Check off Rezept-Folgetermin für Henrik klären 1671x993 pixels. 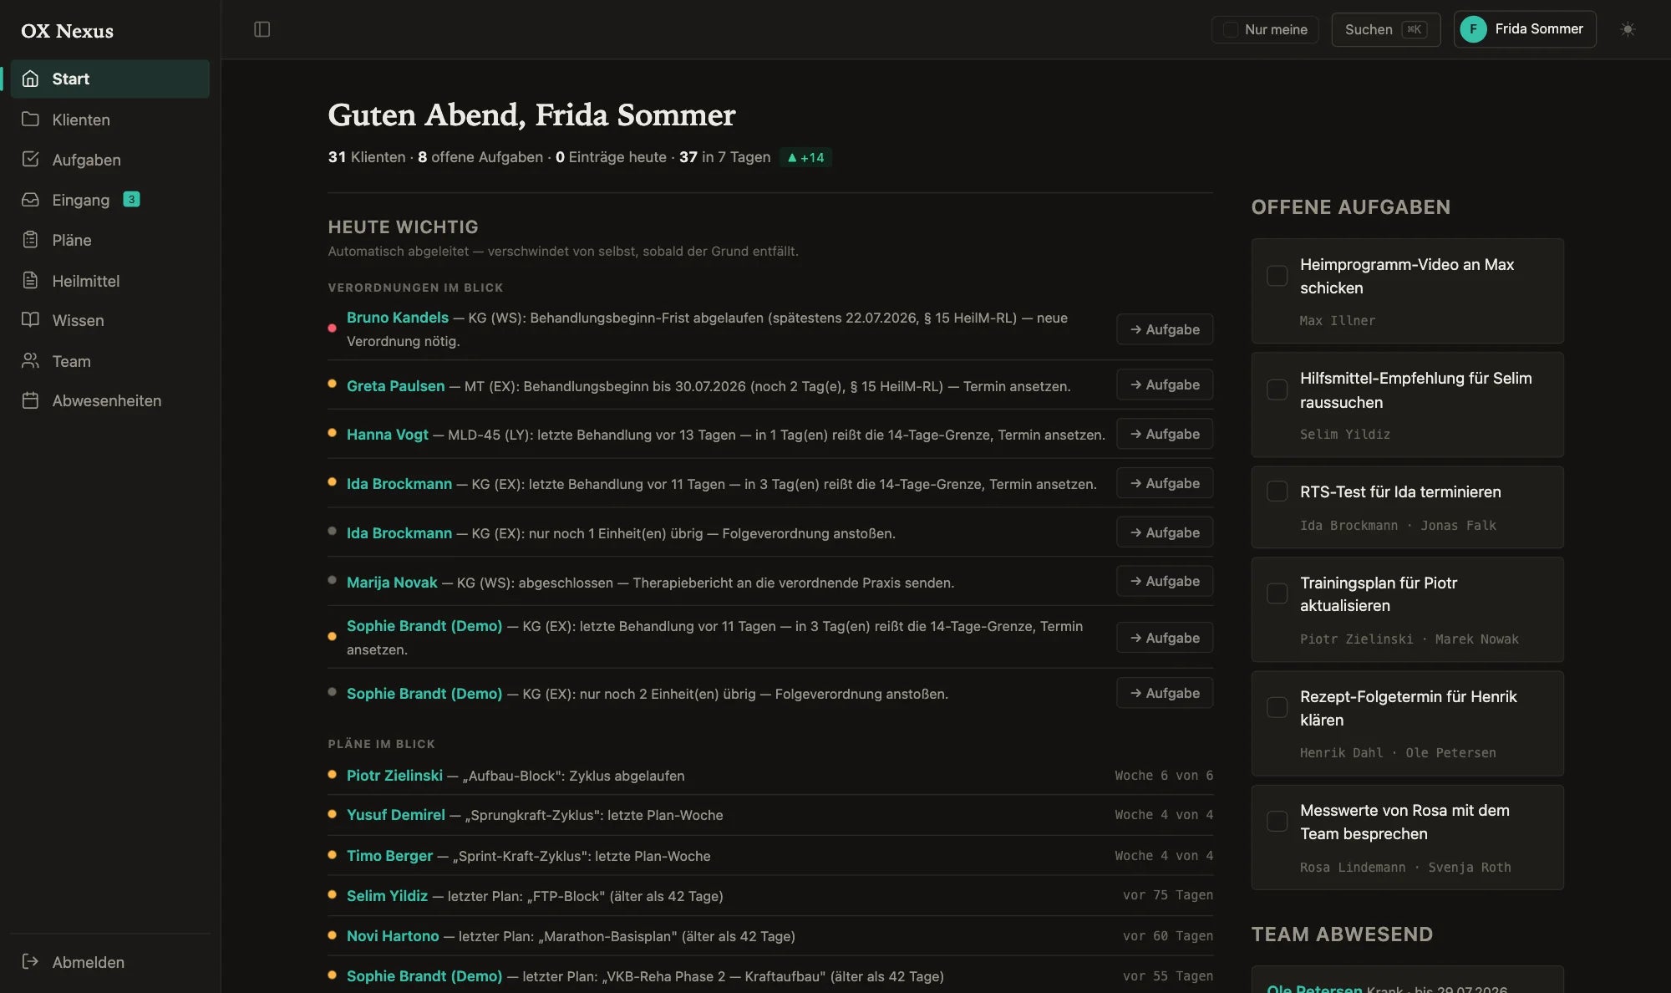(1277, 707)
